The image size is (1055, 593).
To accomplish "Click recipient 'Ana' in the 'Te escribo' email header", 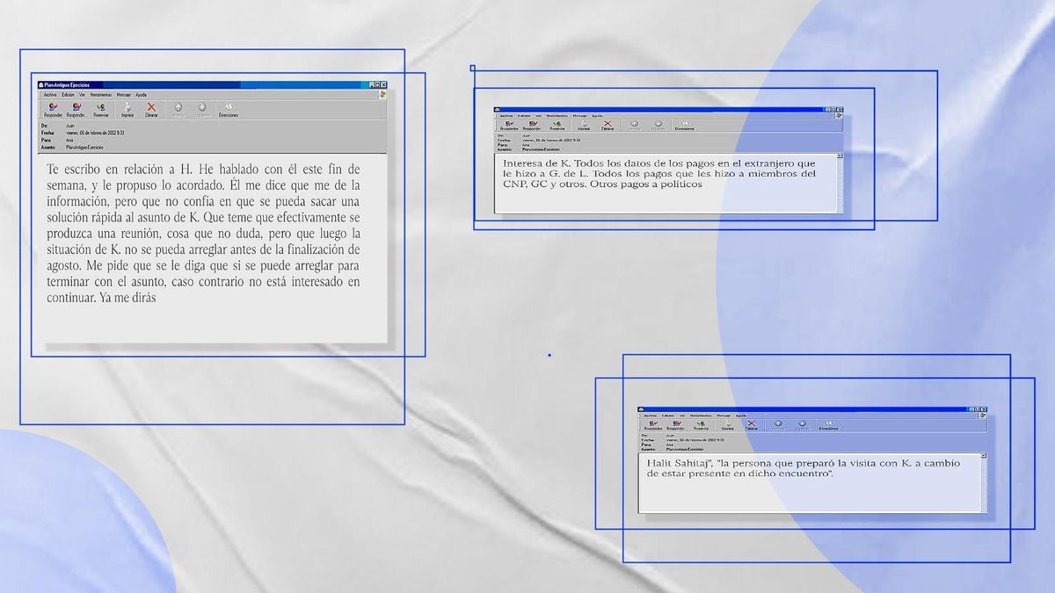I will [69, 141].
